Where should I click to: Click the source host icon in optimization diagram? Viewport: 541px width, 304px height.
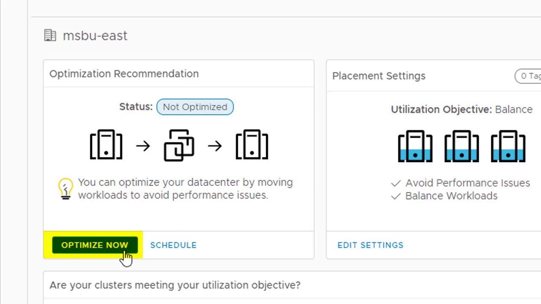[x=106, y=145]
